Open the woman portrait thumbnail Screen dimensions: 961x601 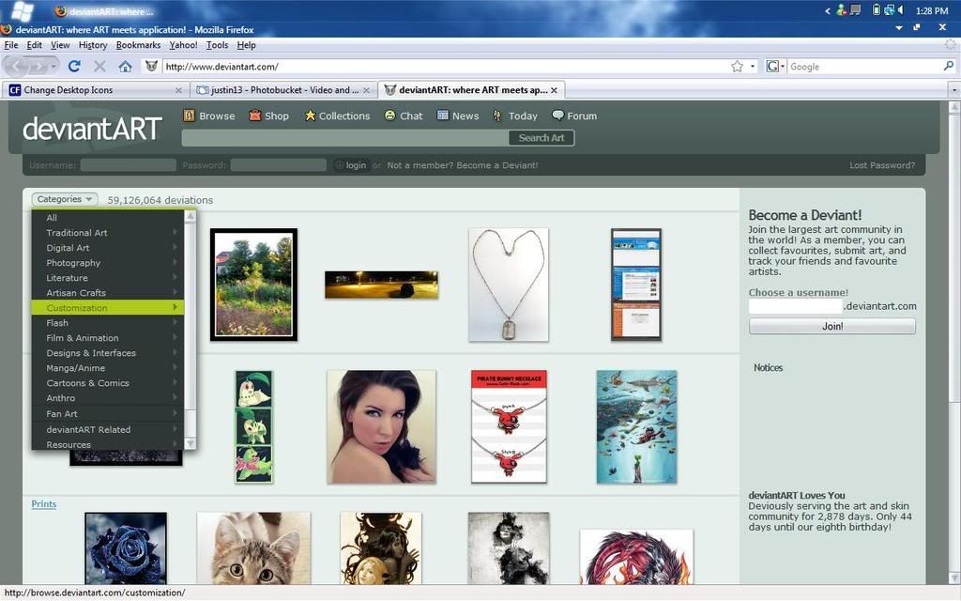[x=381, y=427]
